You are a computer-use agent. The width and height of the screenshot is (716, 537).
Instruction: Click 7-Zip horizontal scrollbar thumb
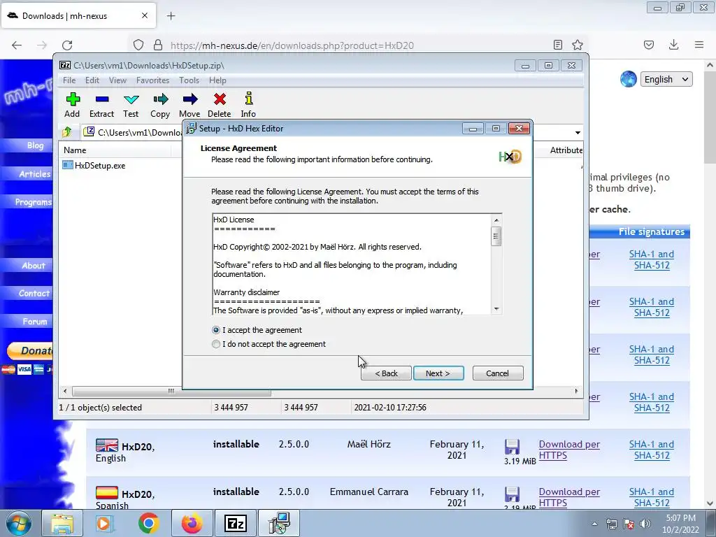[171, 392]
